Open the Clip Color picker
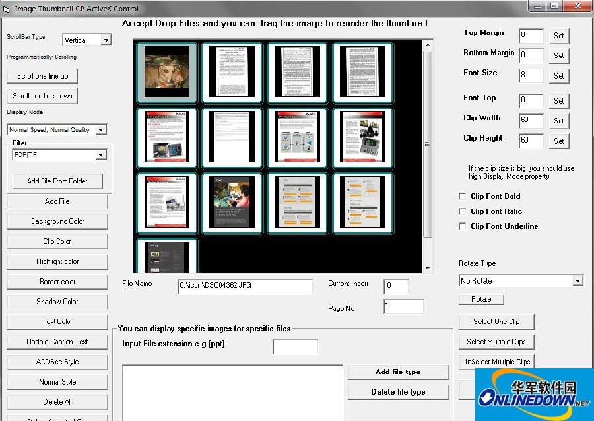594x421 pixels. pos(57,242)
